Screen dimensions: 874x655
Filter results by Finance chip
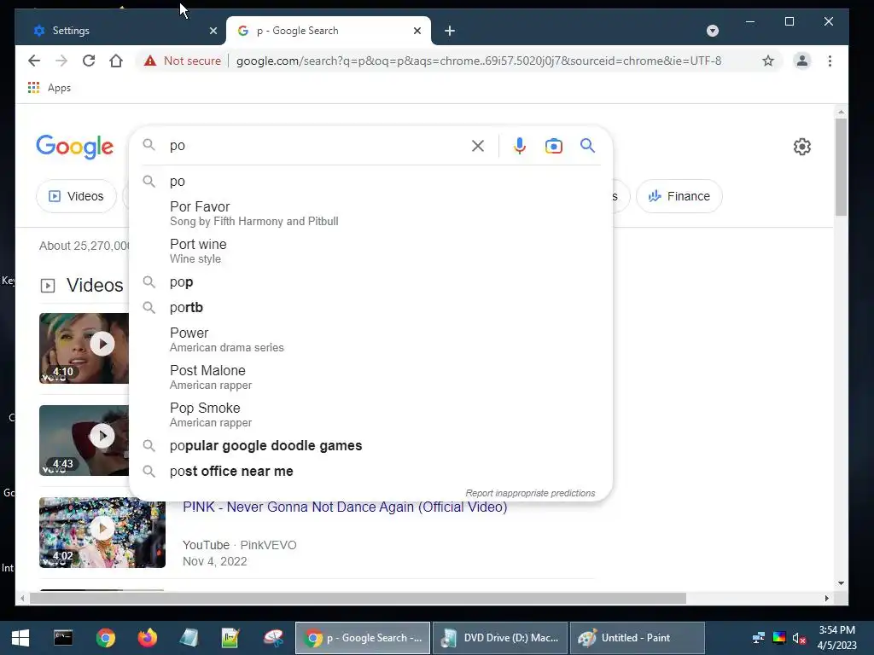[x=679, y=196]
